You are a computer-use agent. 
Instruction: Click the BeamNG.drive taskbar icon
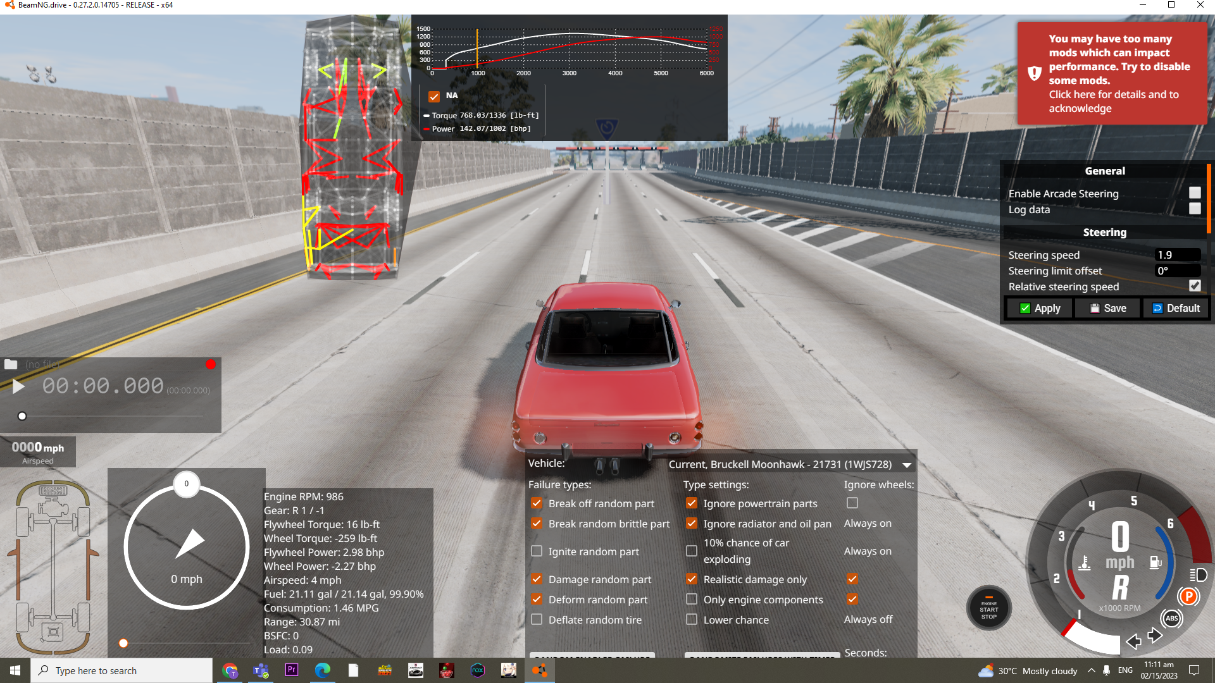point(540,670)
